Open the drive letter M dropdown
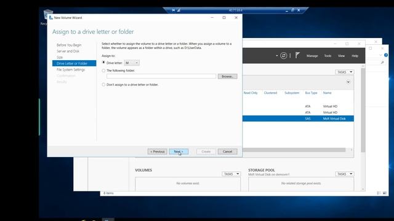 click(x=132, y=63)
